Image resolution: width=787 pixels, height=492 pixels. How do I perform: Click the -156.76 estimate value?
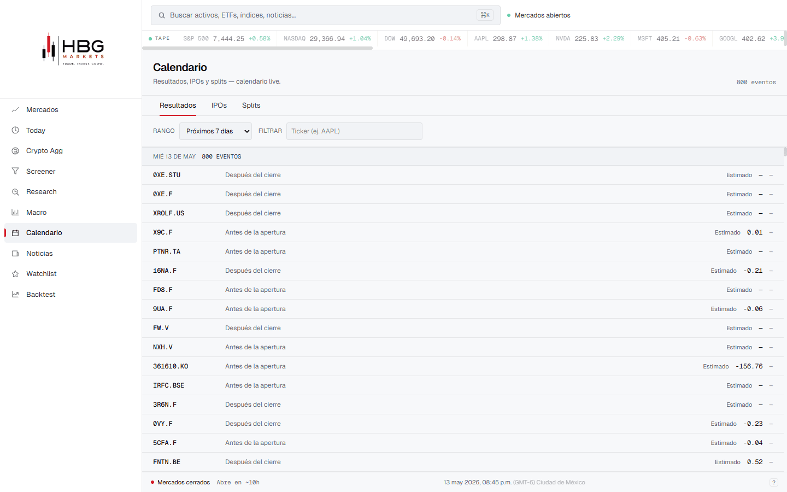tap(749, 366)
